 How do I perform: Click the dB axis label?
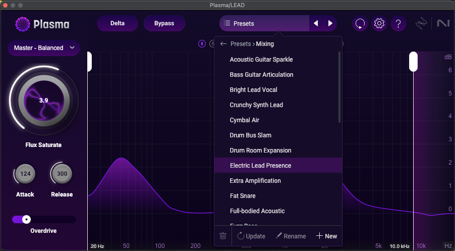[448, 57]
